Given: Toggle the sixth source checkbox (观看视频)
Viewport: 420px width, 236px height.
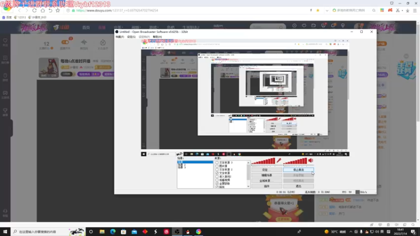Looking at the screenshot, I should [217, 180].
